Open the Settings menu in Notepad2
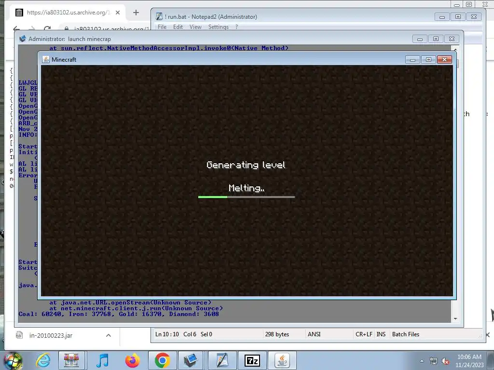This screenshot has height=370, width=494. (219, 27)
